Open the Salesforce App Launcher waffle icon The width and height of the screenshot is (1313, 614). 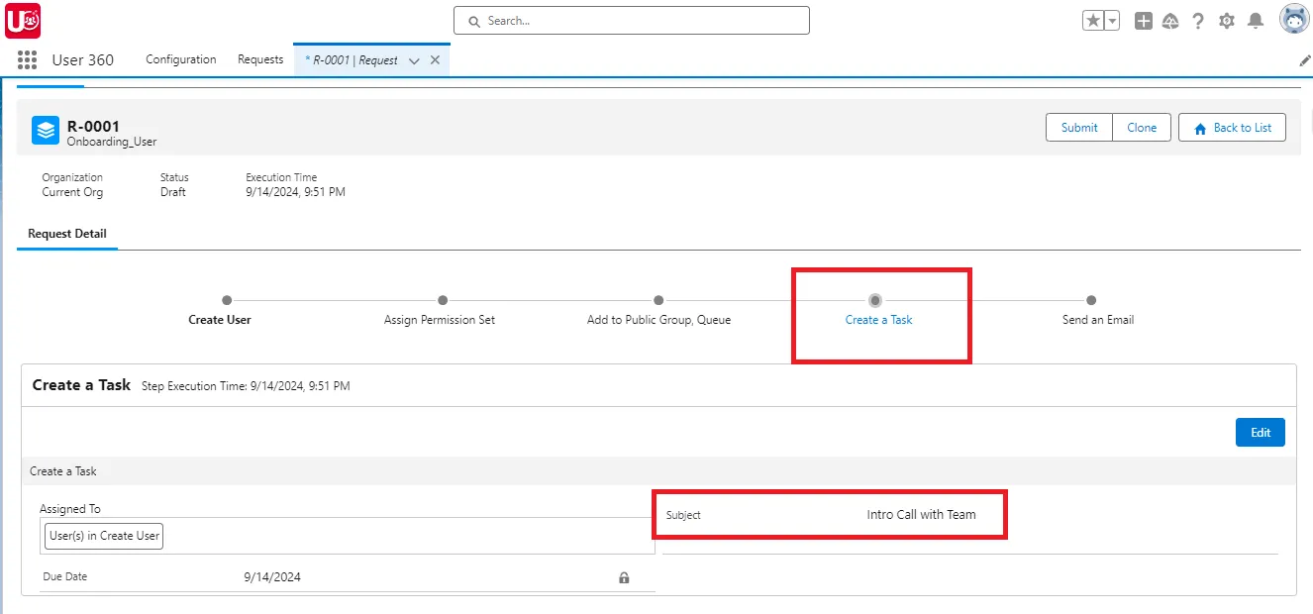pyautogui.click(x=26, y=59)
